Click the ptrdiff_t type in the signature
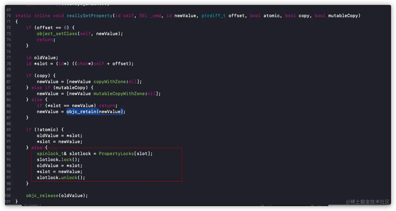Image resolution: width=396 pixels, height=211 pixels. (214, 16)
